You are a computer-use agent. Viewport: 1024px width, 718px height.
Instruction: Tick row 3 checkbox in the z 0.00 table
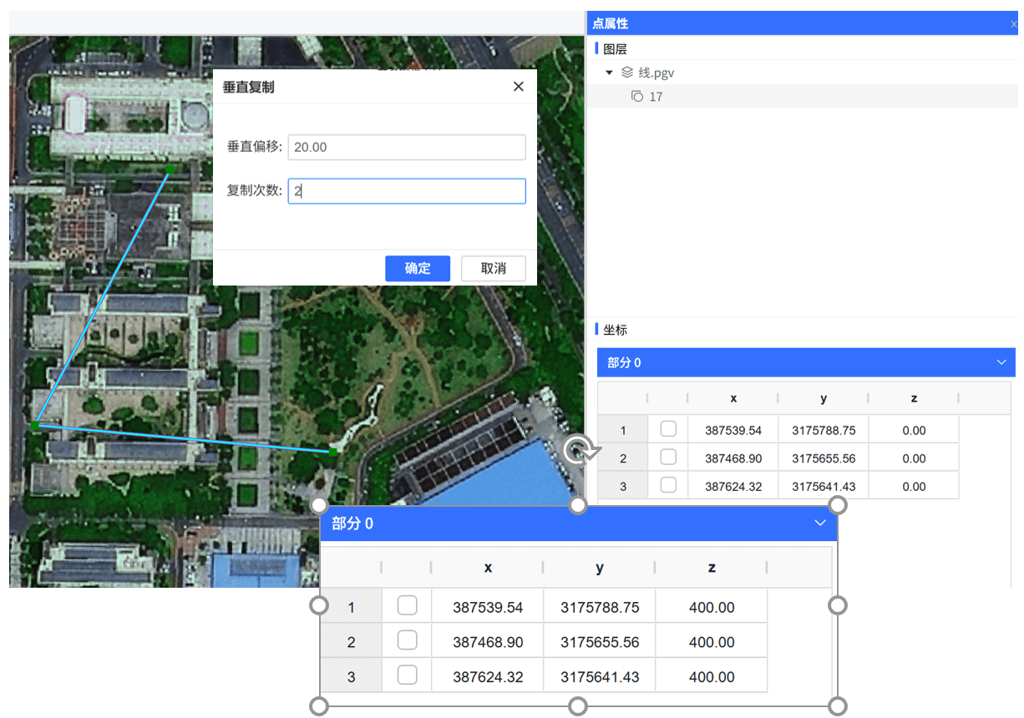(668, 485)
